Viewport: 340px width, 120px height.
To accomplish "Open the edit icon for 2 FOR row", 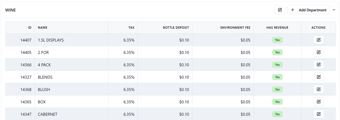I will coord(318,52).
